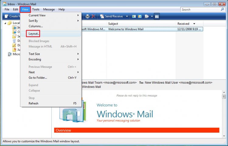This screenshot has width=228, height=146.
Task: Expand the Current View submenu
Action: coord(78,15)
